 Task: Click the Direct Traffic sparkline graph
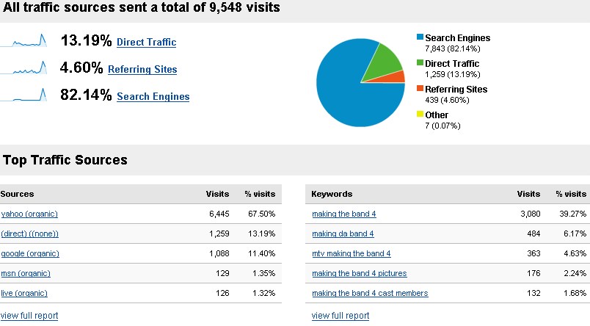coord(23,41)
